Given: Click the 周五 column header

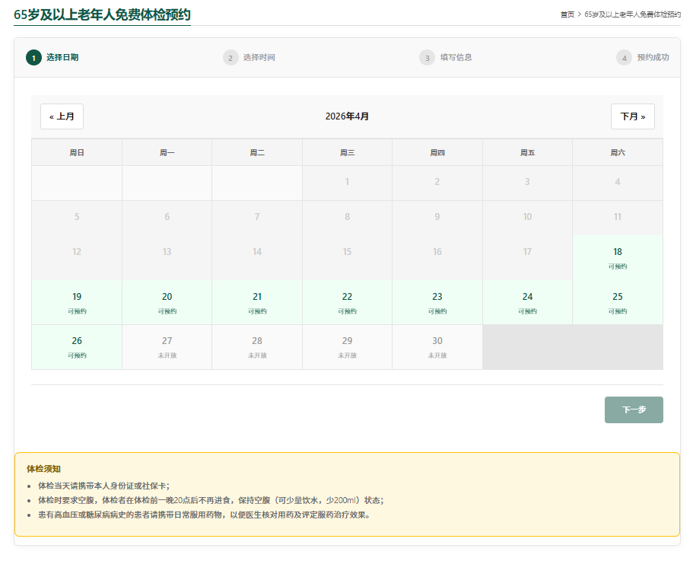Looking at the screenshot, I should (x=527, y=152).
